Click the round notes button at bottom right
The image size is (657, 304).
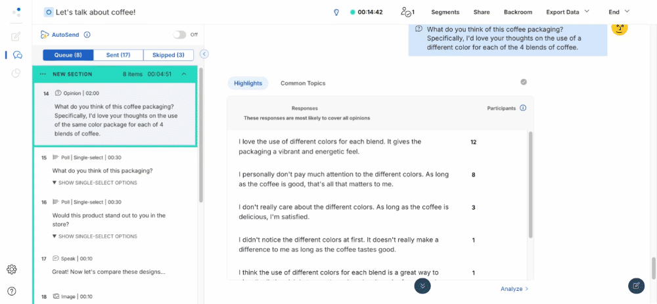[636, 285]
